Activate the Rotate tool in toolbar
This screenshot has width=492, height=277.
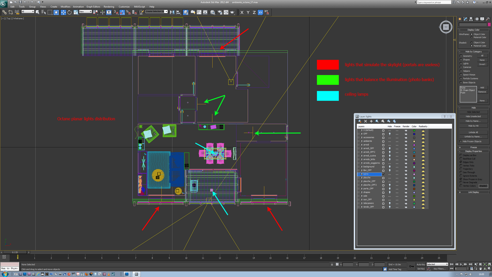[x=69, y=12]
